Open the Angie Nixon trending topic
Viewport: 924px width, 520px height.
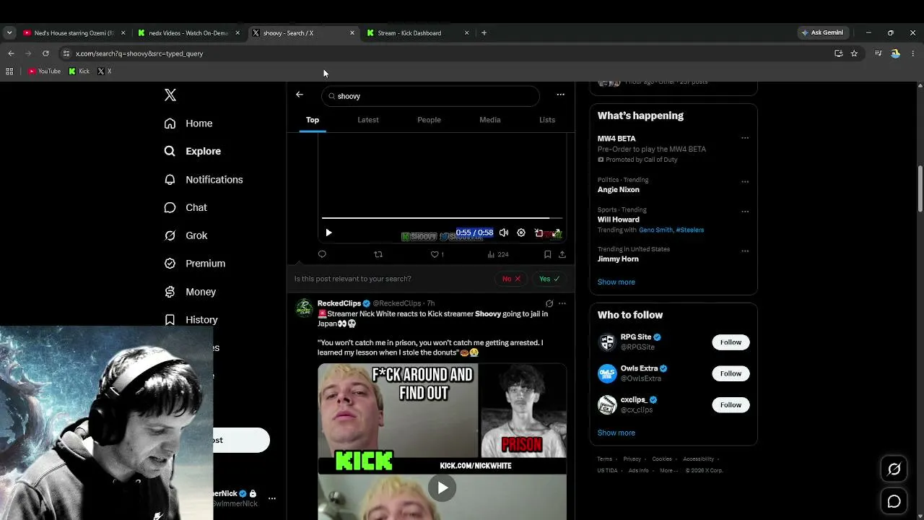619,190
